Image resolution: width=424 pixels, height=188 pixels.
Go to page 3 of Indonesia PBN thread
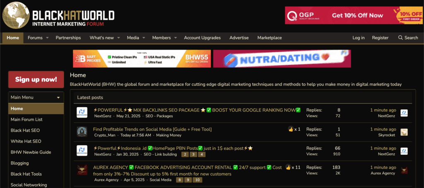pyautogui.click(x=193, y=155)
